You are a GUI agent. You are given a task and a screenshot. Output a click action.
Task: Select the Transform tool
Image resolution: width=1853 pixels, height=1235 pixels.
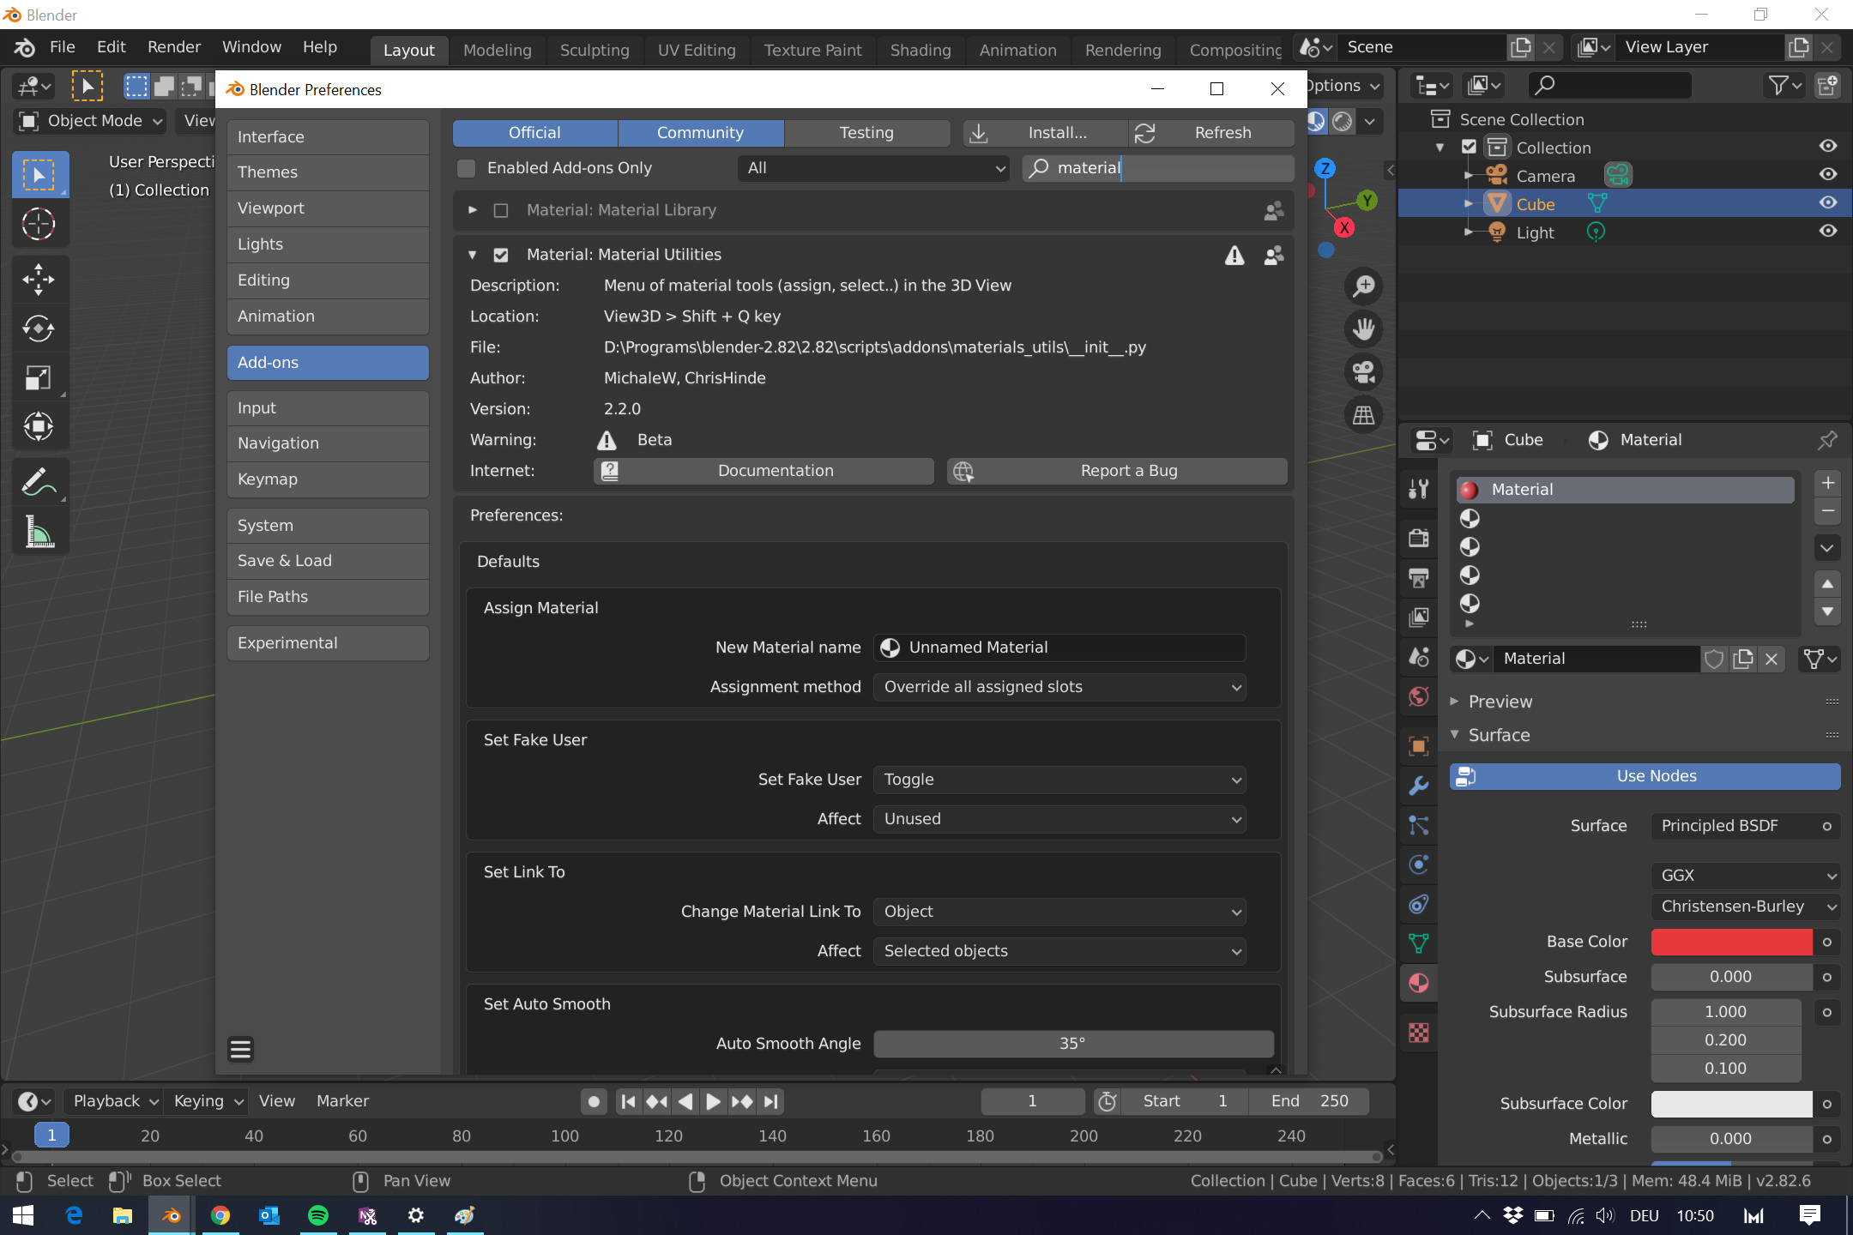pos(39,426)
